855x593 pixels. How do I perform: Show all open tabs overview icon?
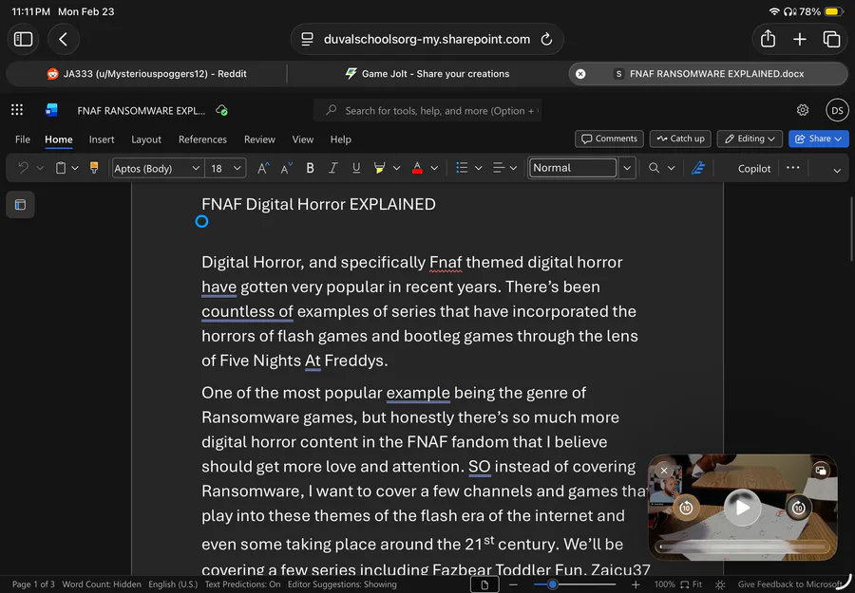(x=831, y=39)
